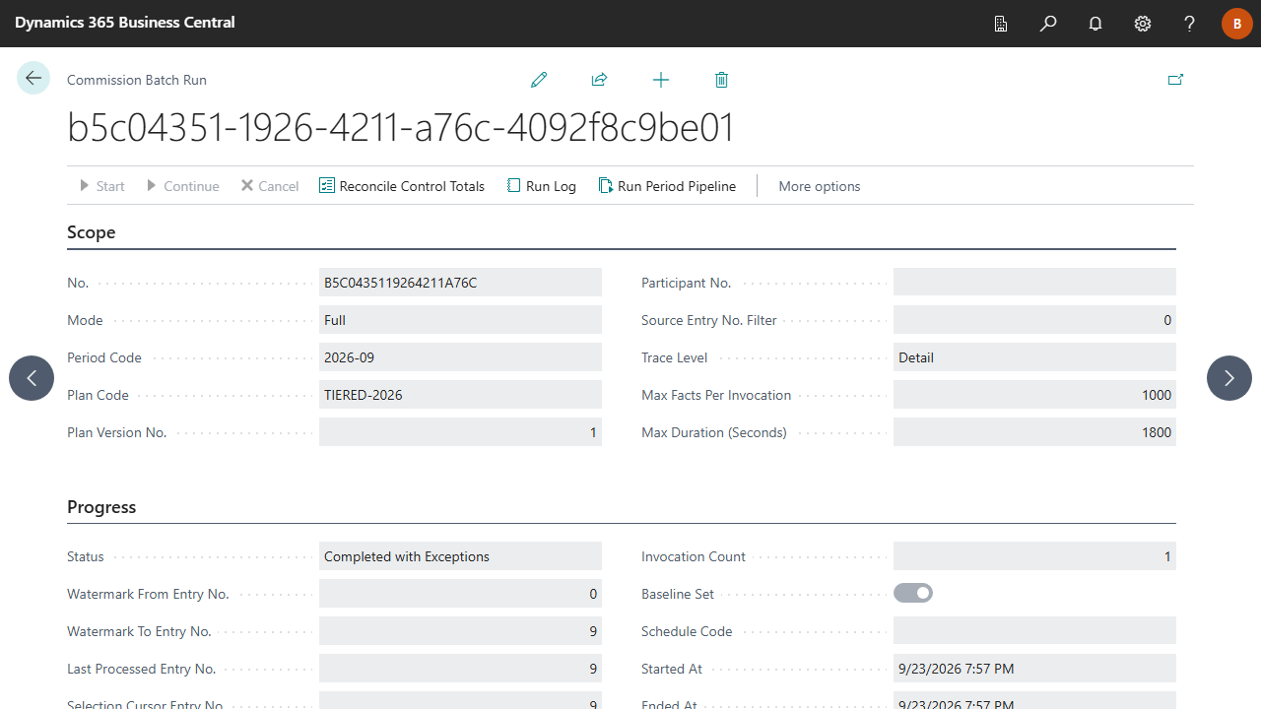Click the empty Participant No. field

(x=1034, y=283)
